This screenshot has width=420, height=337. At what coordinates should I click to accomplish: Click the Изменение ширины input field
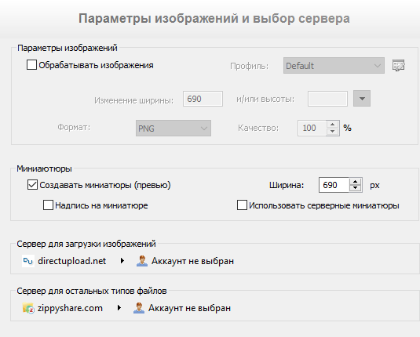pos(203,99)
